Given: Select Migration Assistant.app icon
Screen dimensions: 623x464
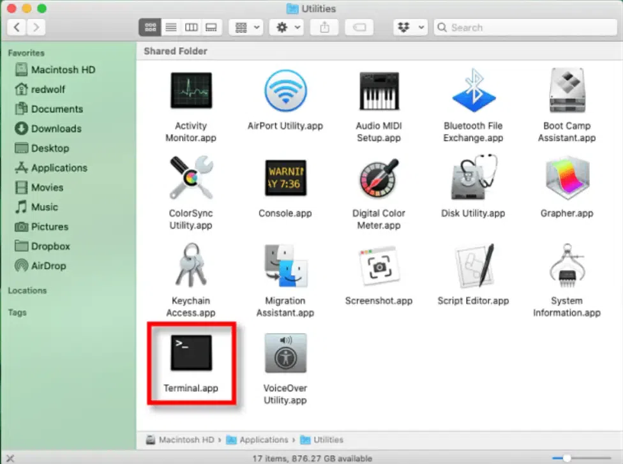Looking at the screenshot, I should tap(285, 265).
